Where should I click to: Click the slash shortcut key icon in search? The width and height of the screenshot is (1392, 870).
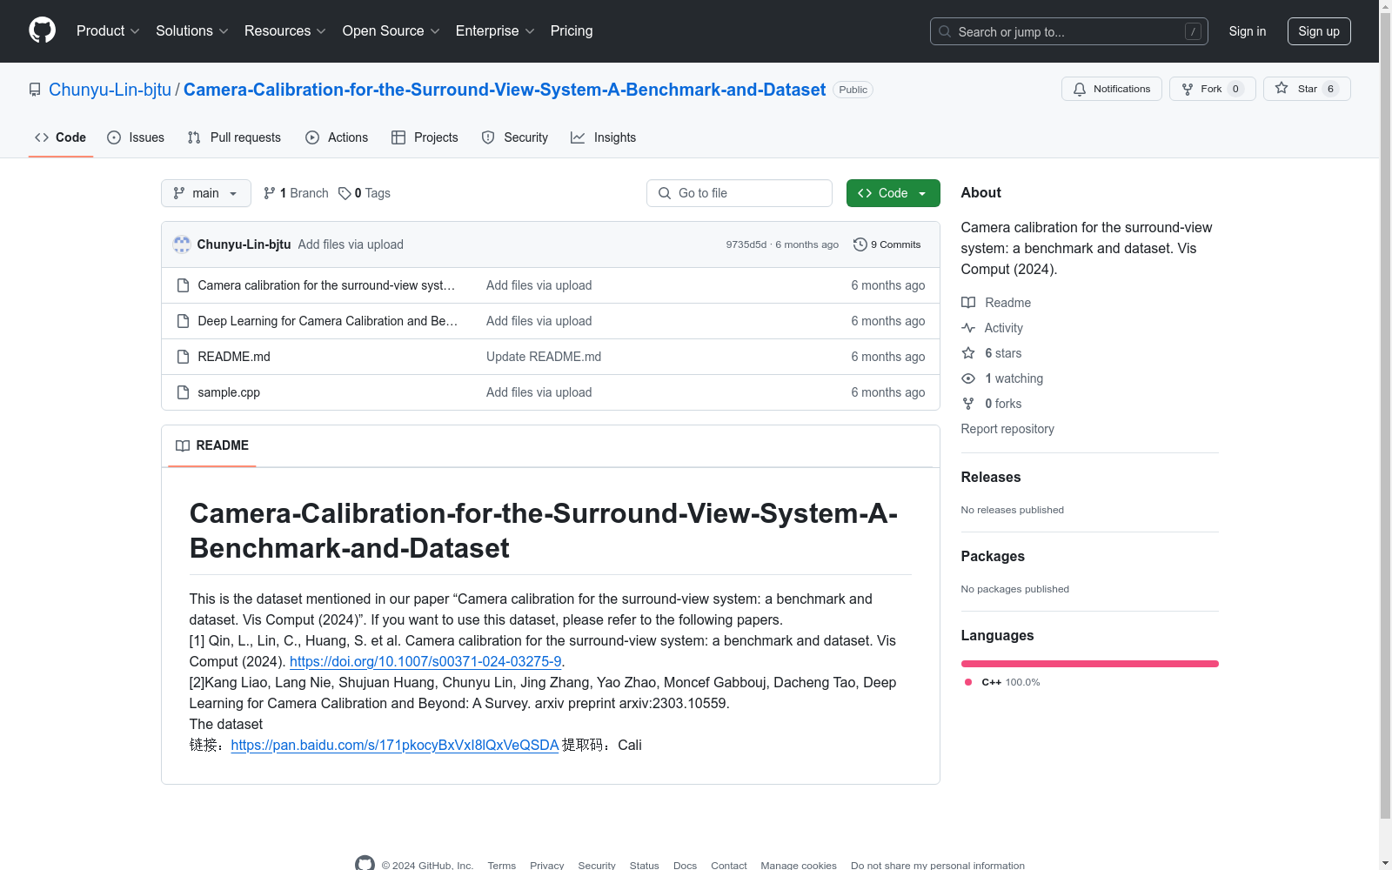pos(1193,31)
